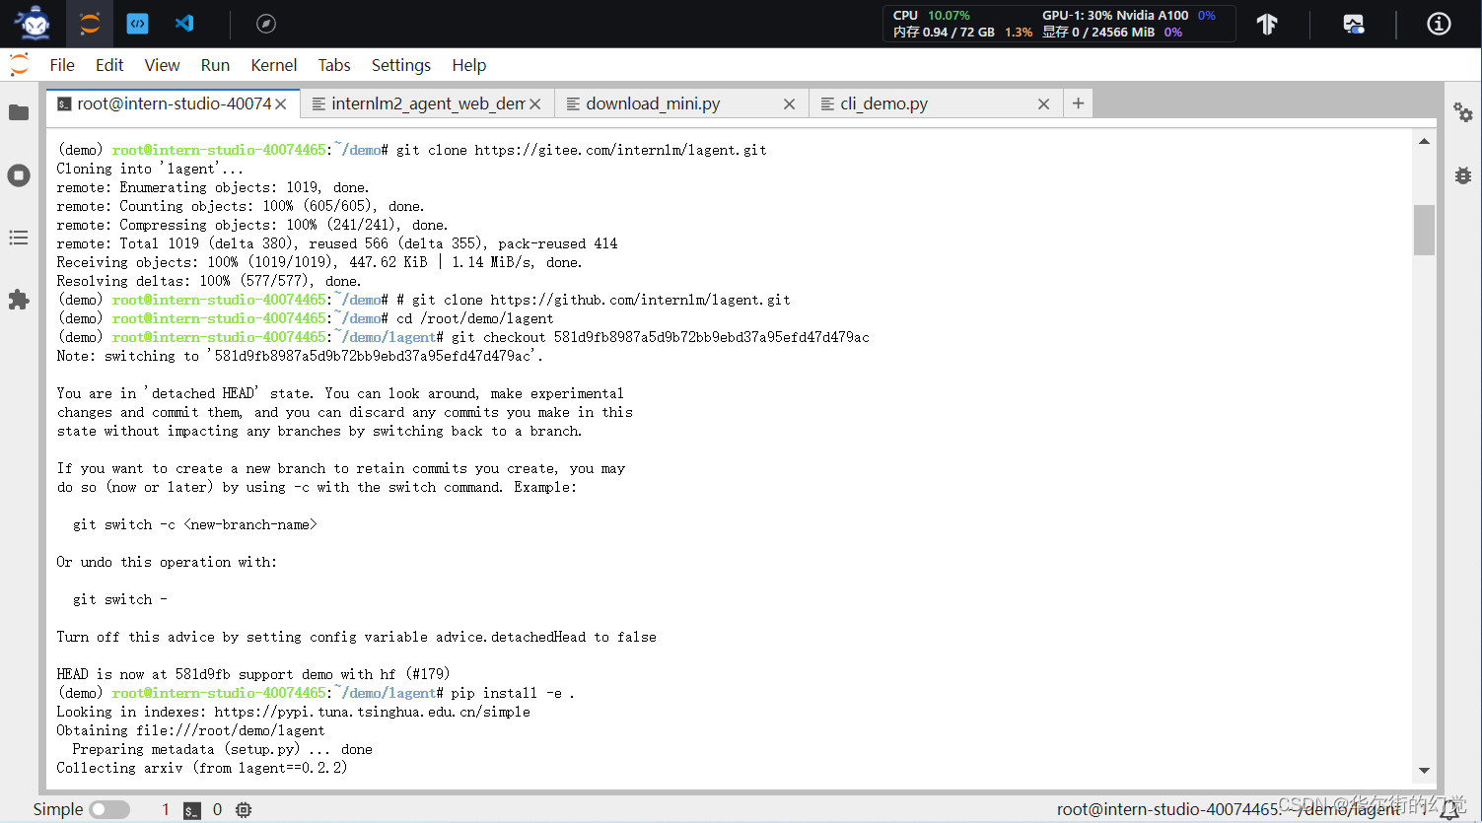This screenshot has width=1482, height=823.
Task: Click the 'git switch -c <new-branch-name>' line
Action: [195, 524]
